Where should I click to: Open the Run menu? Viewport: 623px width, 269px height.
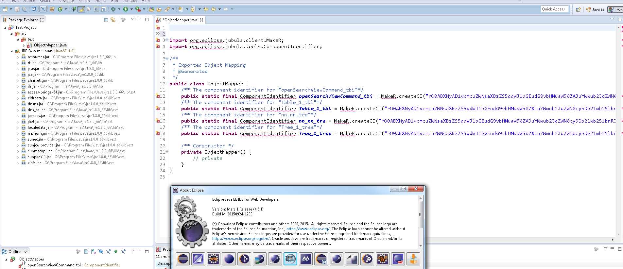click(114, 1)
